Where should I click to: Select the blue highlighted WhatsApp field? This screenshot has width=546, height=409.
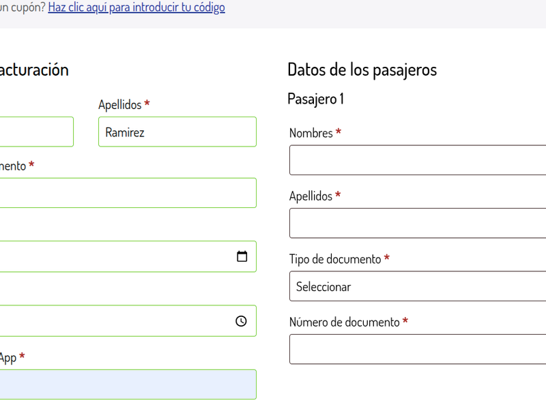128,384
